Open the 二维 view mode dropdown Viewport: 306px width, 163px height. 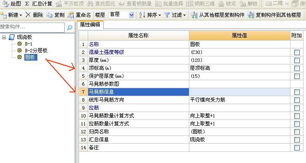287,3
